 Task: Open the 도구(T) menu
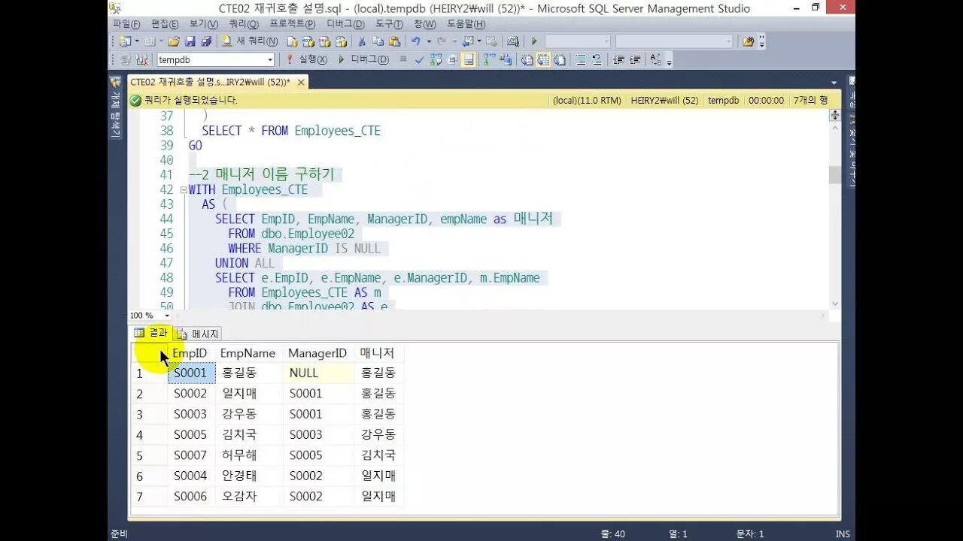389,24
